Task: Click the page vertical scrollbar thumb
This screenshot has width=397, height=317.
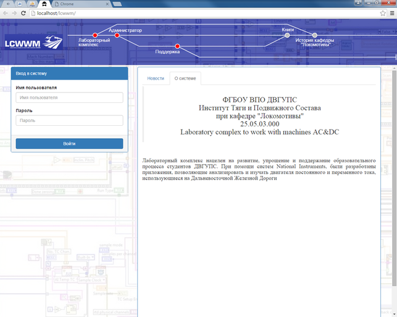Action: click(x=394, y=178)
